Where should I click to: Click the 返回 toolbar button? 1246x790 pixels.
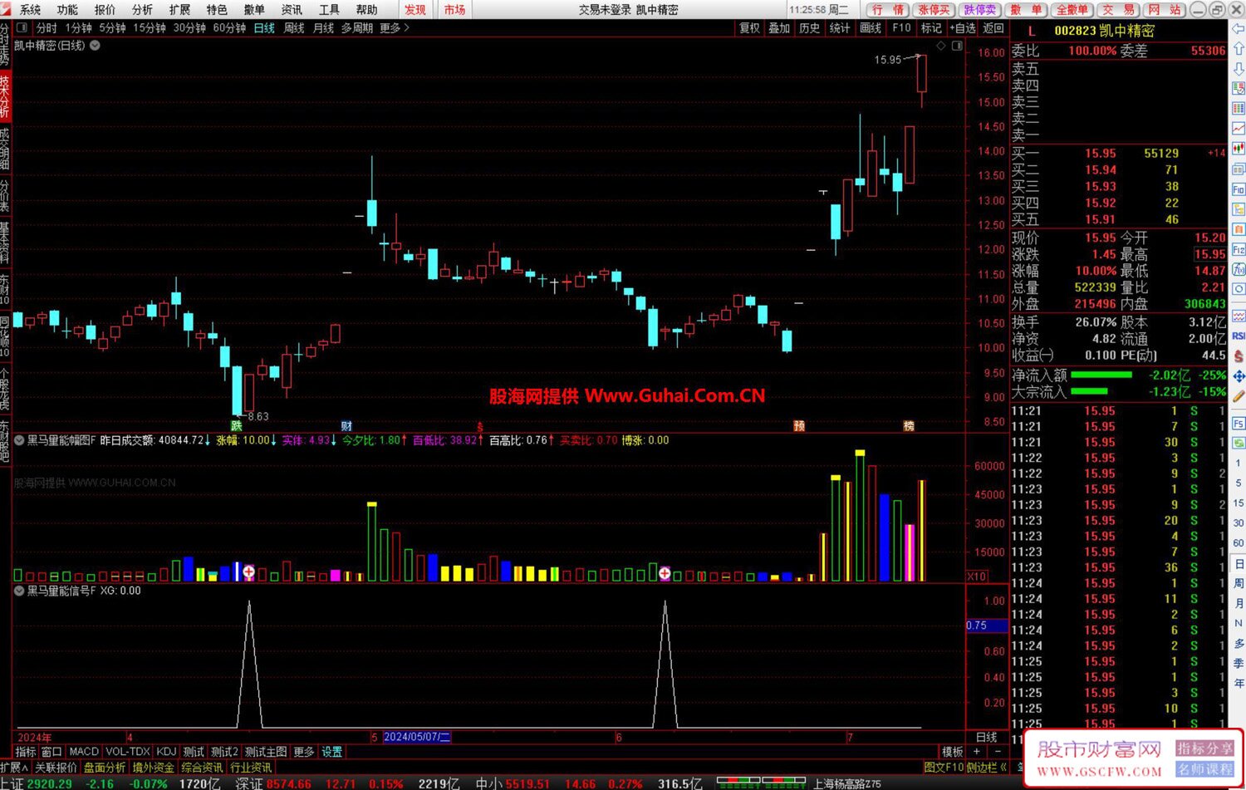coord(993,28)
